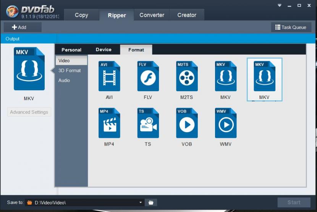Screen dimensions: 317x212
Task: Select the Format profile tab
Action: click(136, 50)
